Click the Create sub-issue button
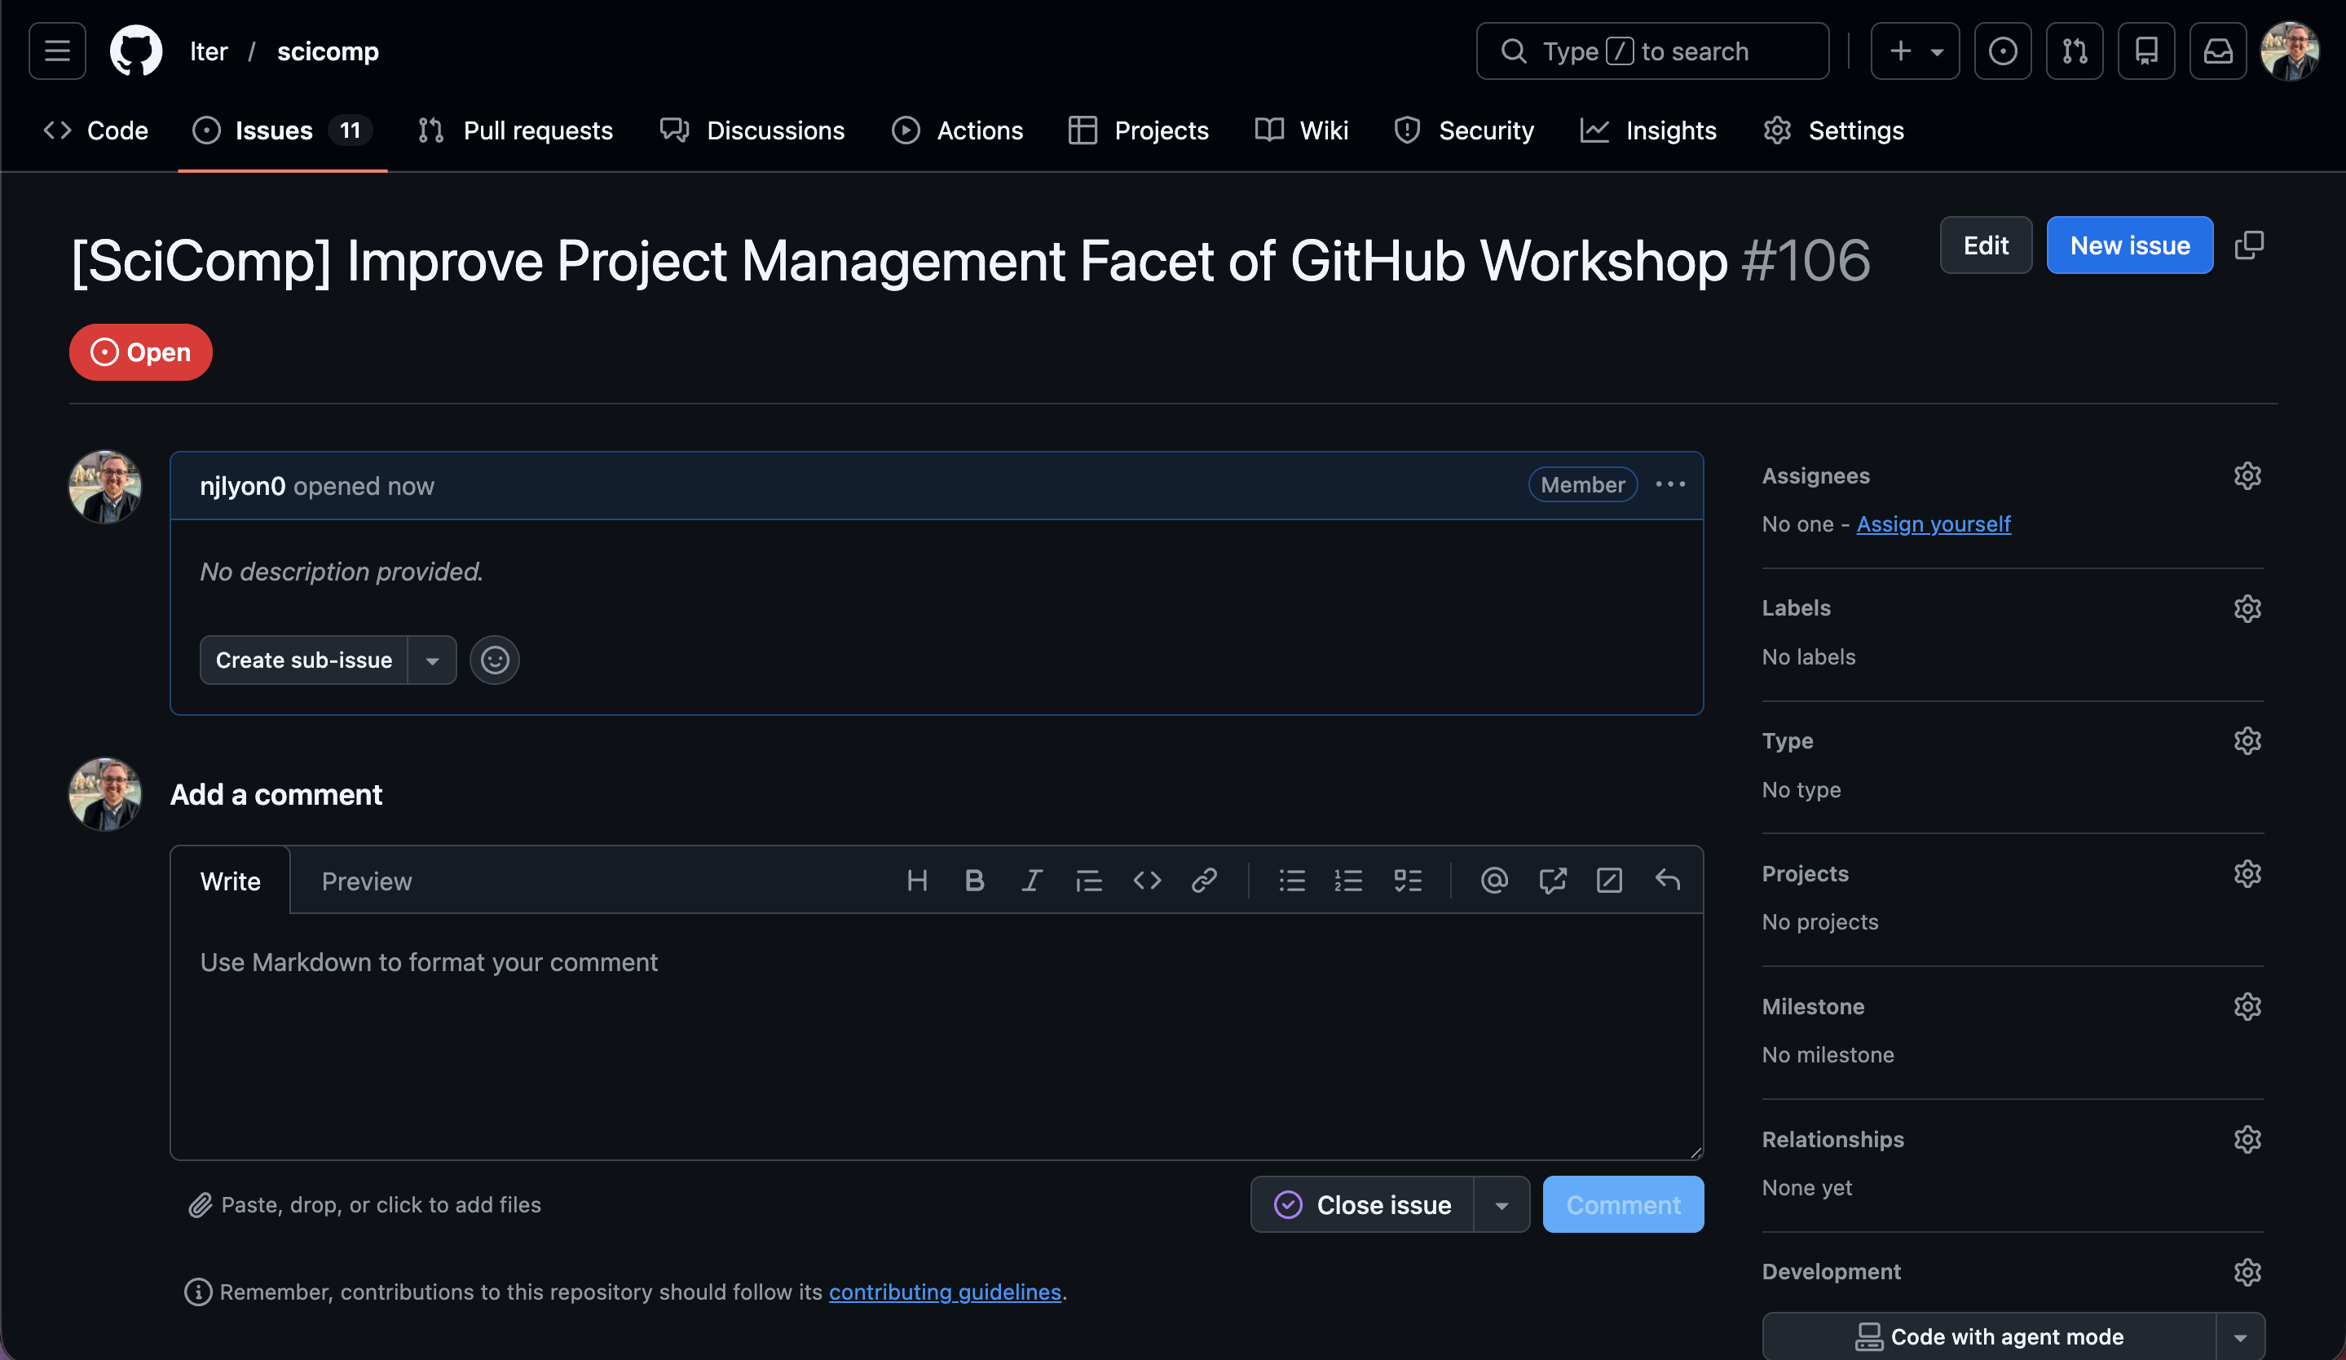The height and width of the screenshot is (1360, 2346). 303,660
